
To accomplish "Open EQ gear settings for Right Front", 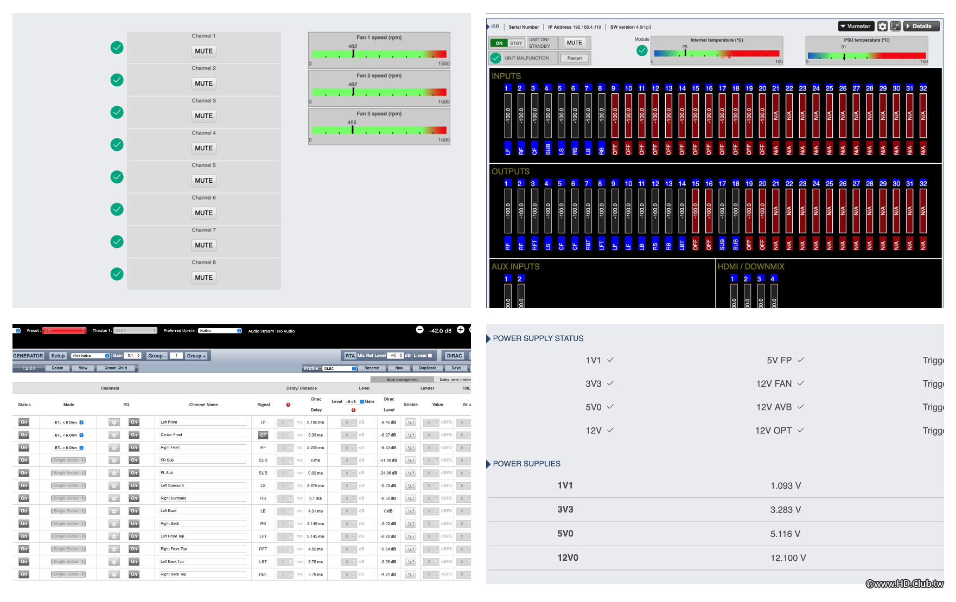I will click(114, 447).
